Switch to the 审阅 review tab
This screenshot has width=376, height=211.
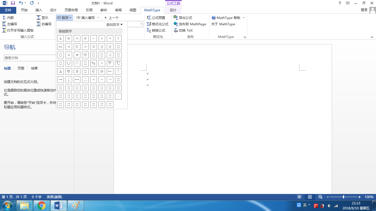click(118, 10)
